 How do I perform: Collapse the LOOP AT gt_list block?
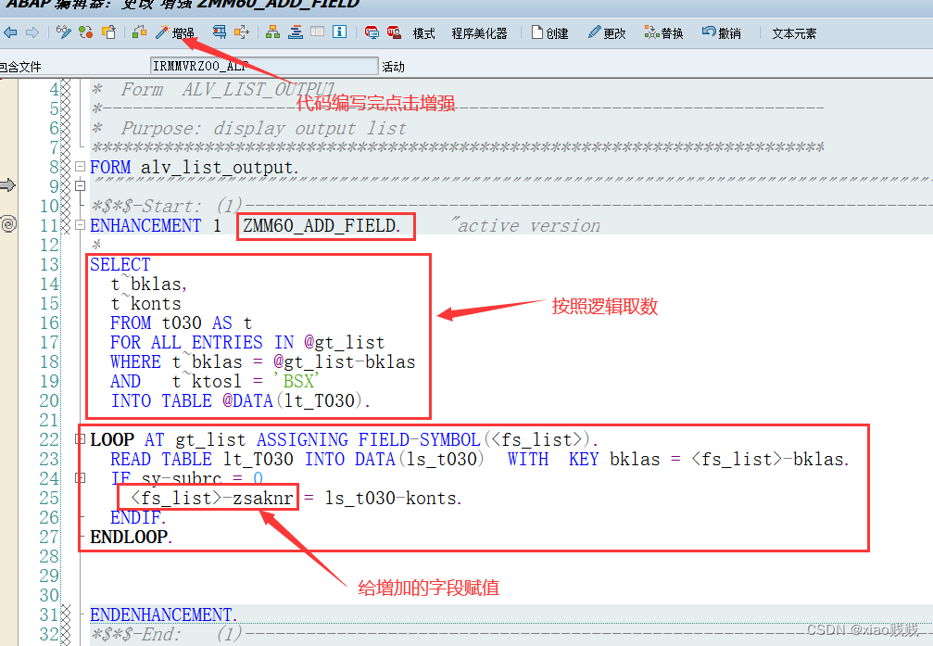pos(81,438)
